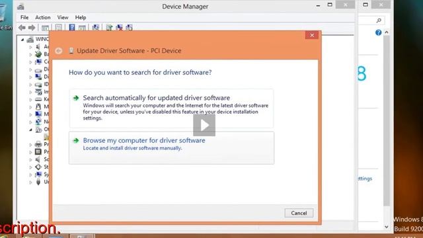Expand the Sound controllers category arrow
This screenshot has height=238, width=423.
(x=30, y=159)
